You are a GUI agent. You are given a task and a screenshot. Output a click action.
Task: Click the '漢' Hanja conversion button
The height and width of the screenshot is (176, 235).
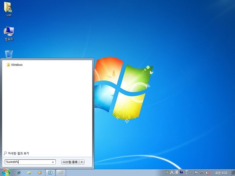coord(177,172)
